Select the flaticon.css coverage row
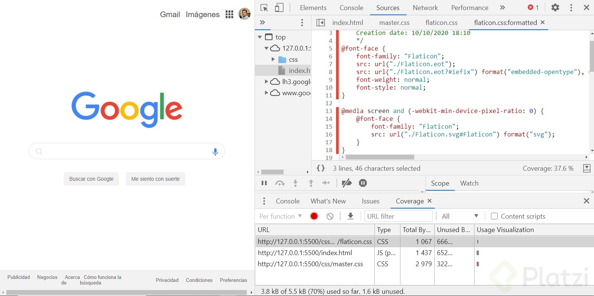 pos(424,242)
